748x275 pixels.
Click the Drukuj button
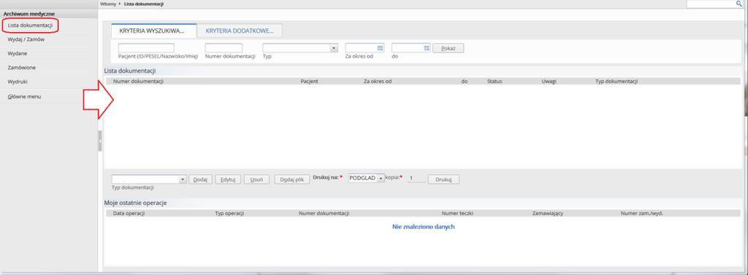coord(443,179)
